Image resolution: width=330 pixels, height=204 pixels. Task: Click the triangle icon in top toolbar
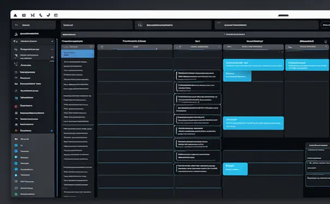pos(15,15)
